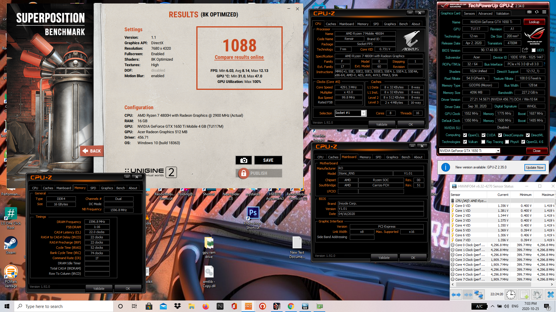Click the Windows taskbar search box
This screenshot has width=556, height=312.
point(64,306)
